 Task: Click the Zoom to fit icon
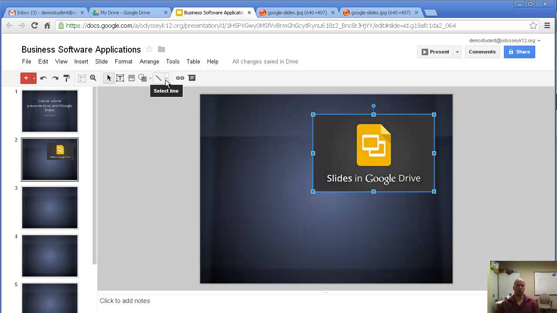(x=81, y=78)
